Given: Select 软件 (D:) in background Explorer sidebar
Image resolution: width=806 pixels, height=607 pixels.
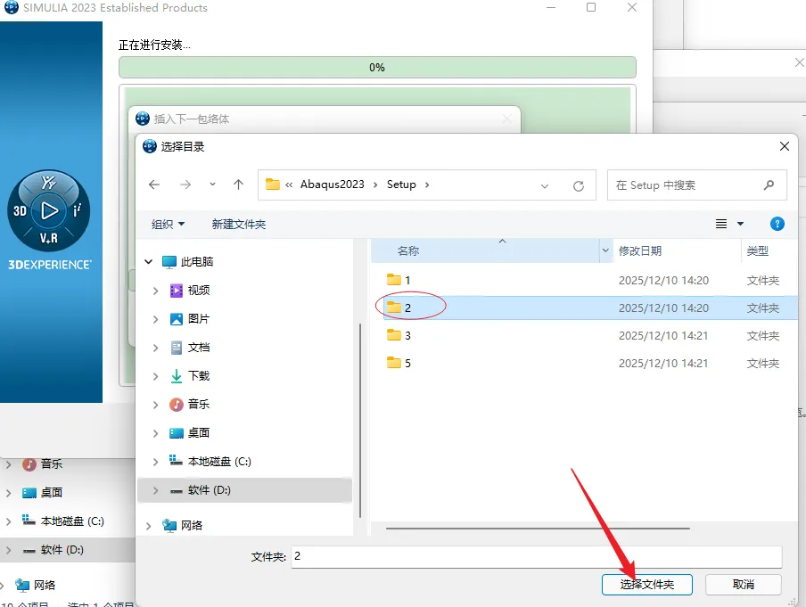Looking at the screenshot, I should [x=62, y=550].
